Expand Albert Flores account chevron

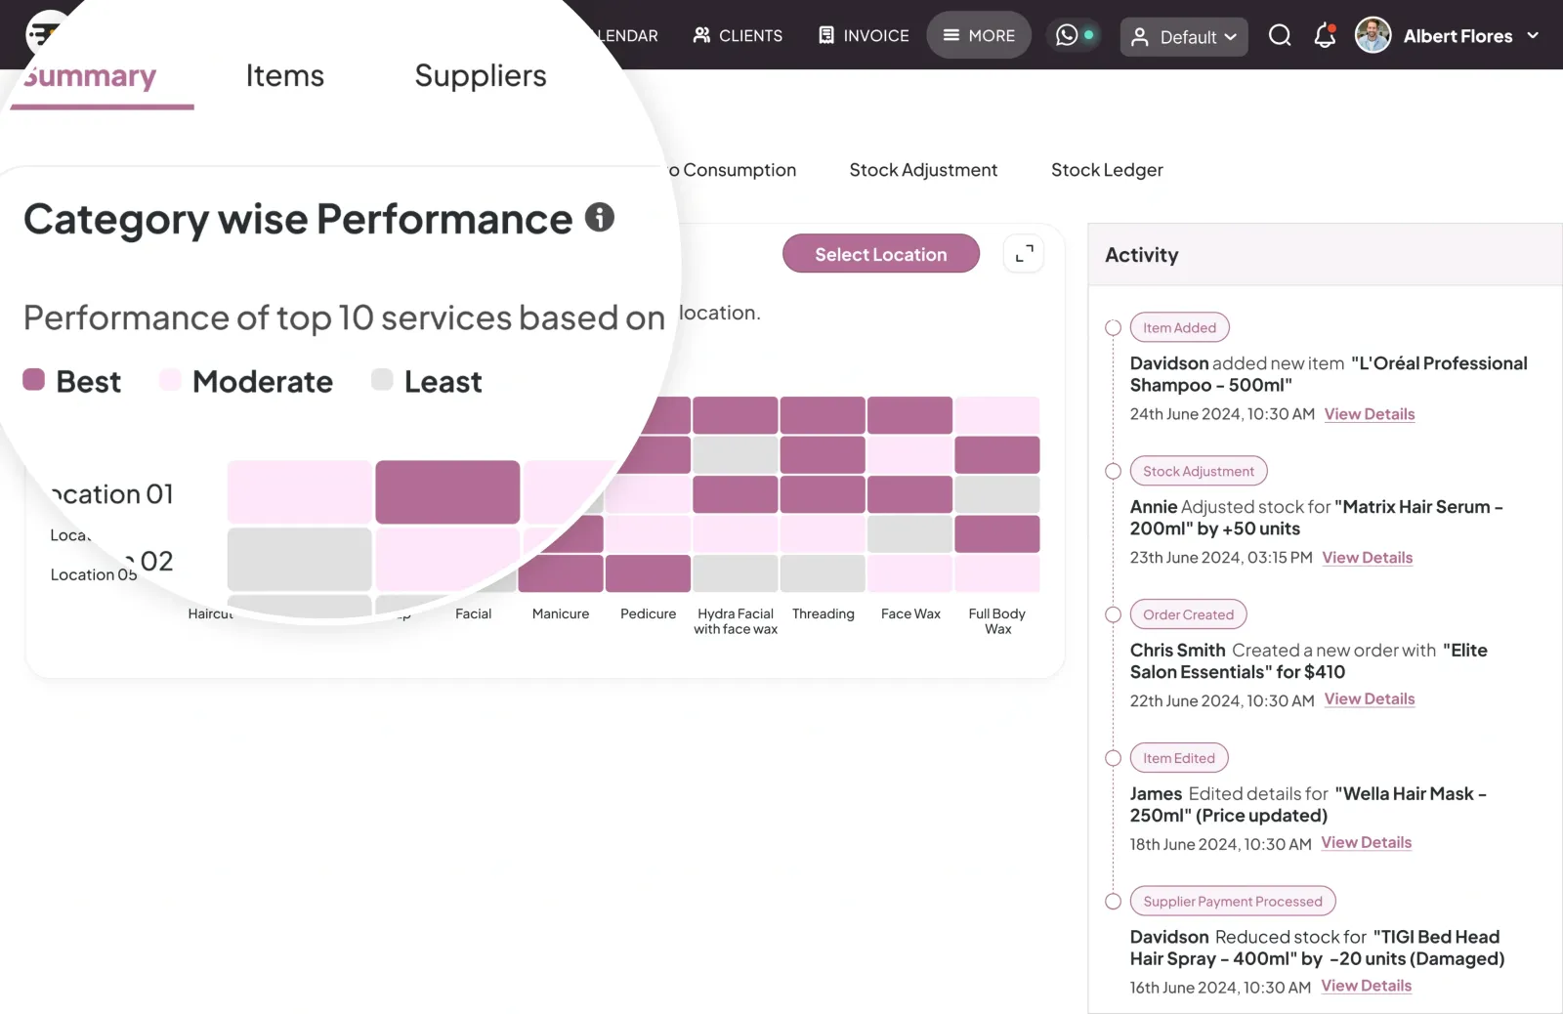click(x=1533, y=35)
